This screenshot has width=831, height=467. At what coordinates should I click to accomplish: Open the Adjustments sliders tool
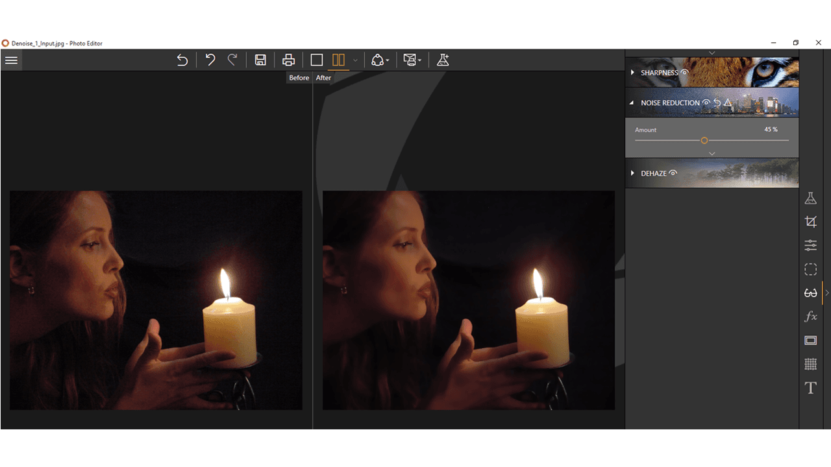810,245
